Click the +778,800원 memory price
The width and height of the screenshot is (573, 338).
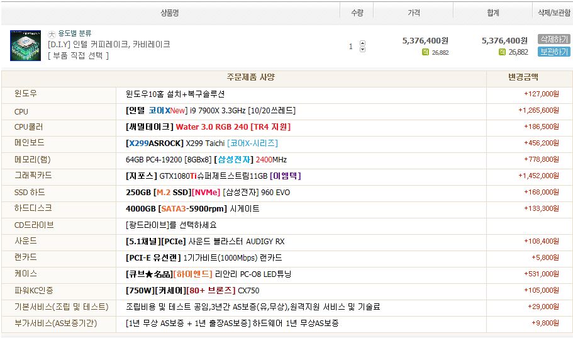pyautogui.click(x=541, y=159)
